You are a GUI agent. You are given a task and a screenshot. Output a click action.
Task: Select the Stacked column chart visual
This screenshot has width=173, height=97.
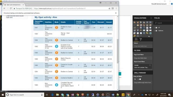[138, 22]
